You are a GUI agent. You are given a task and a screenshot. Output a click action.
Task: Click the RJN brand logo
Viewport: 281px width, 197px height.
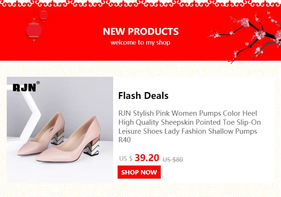click(x=24, y=88)
